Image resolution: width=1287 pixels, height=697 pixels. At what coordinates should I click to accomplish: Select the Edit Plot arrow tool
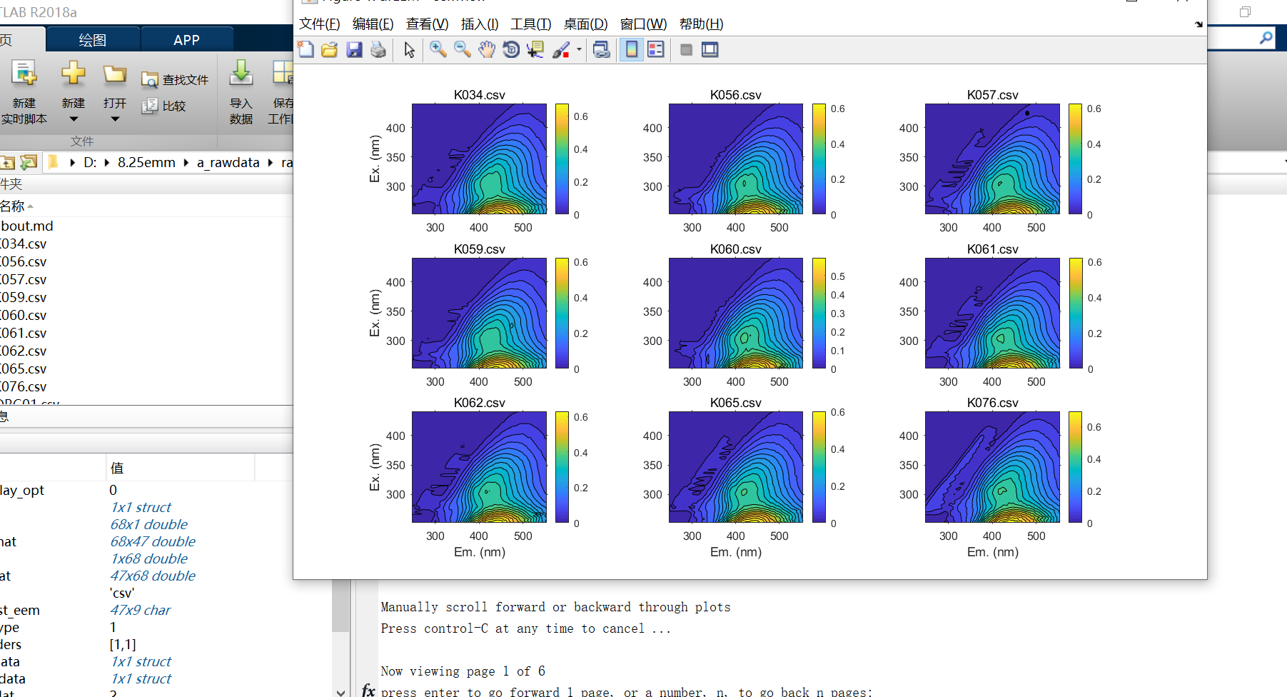(x=409, y=49)
